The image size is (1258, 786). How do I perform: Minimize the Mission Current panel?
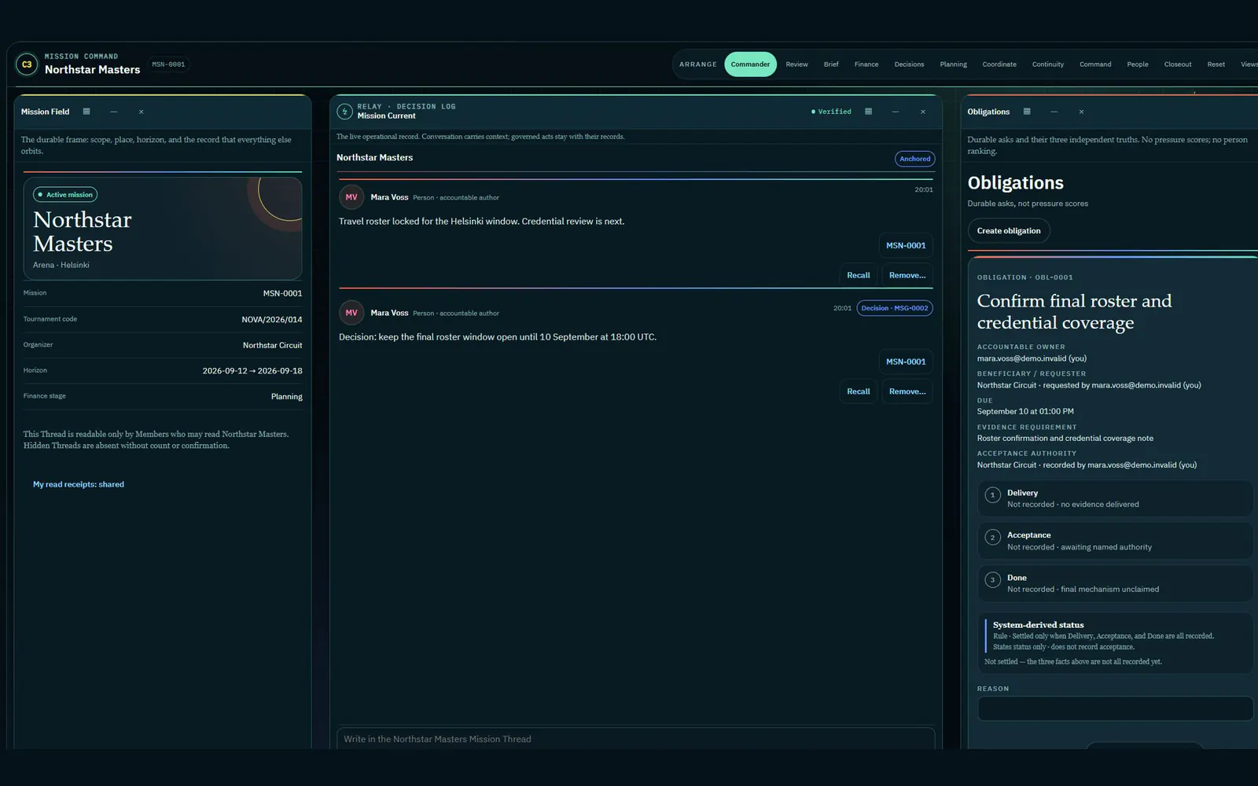click(x=896, y=112)
